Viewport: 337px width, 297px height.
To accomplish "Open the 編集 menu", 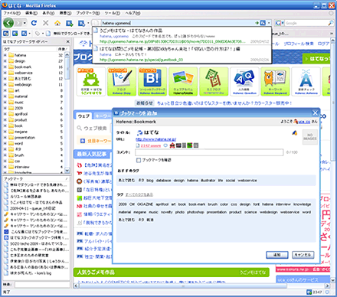I will coord(31,13).
